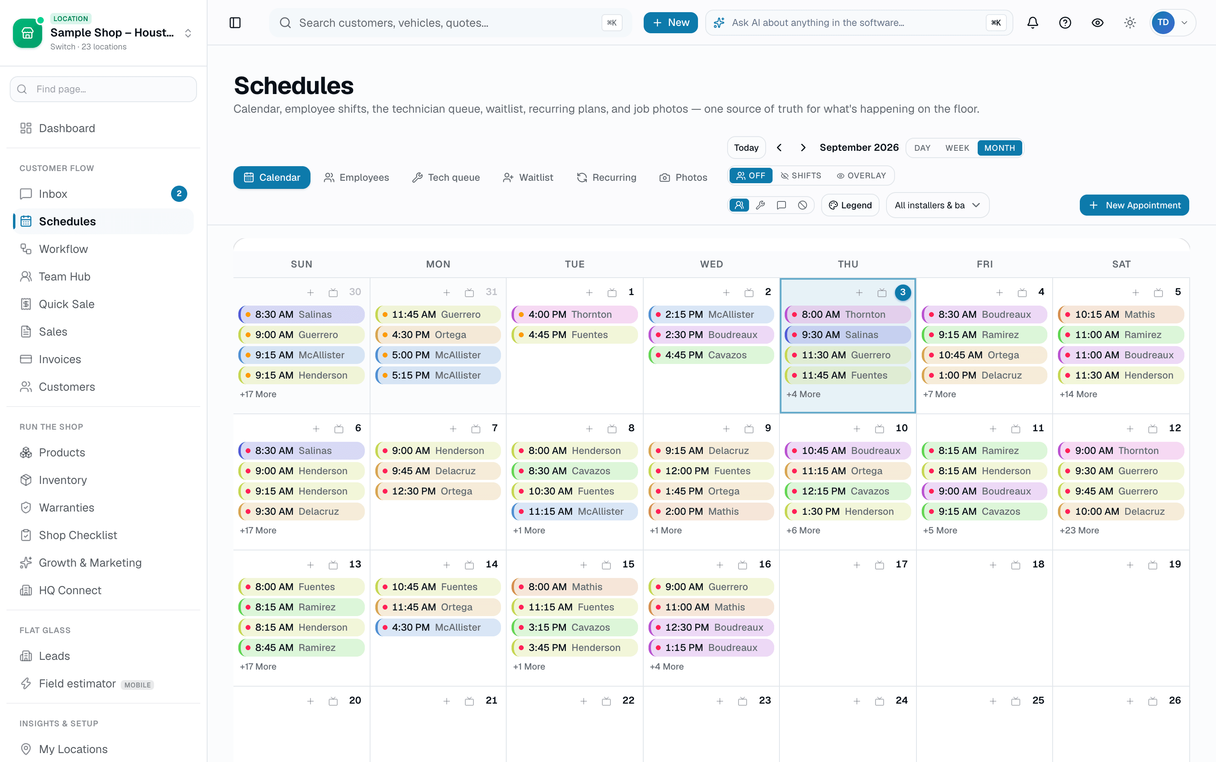Click the Find page search field
1216x762 pixels.
point(103,89)
